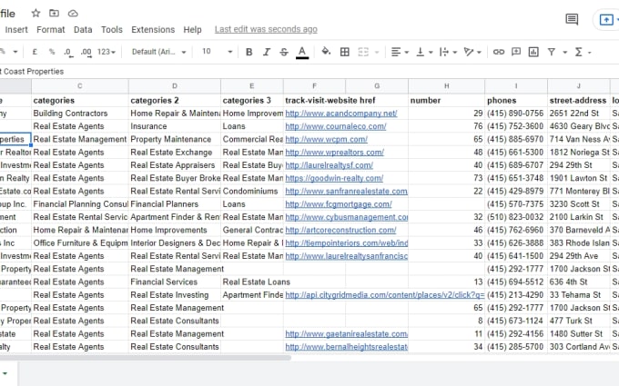Image resolution: width=619 pixels, height=386 pixels.
Task: Toggle italic formatting
Action: tap(267, 52)
